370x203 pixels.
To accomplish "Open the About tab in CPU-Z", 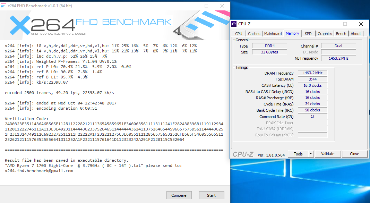I will [x=355, y=34].
